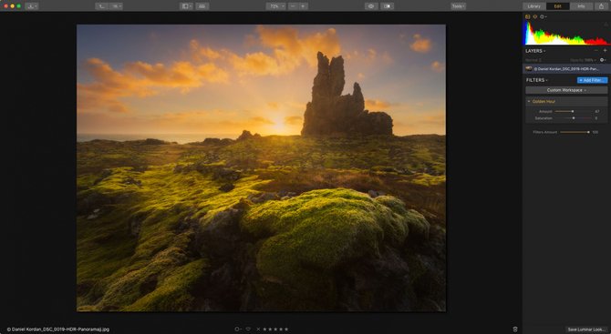Click the file name in the status bar

click(x=58, y=329)
